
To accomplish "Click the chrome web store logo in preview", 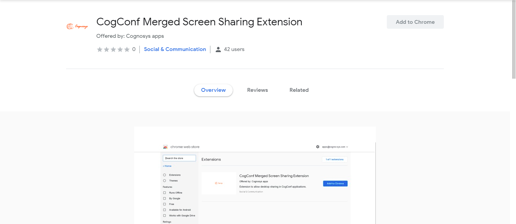I will pos(165,147).
